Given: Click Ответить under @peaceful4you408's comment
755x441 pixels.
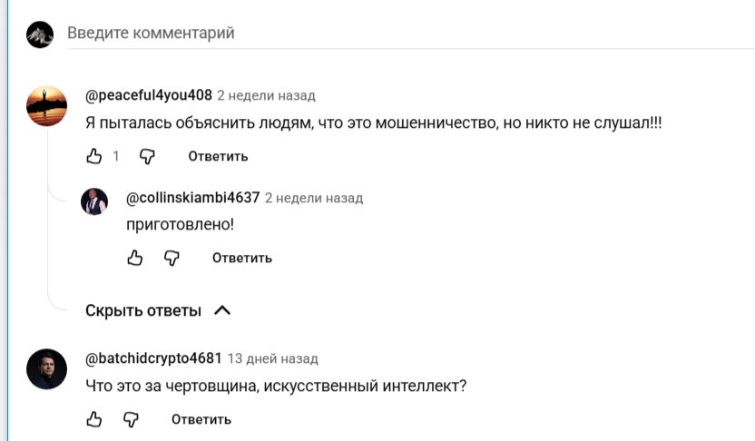Looking at the screenshot, I should point(218,156).
